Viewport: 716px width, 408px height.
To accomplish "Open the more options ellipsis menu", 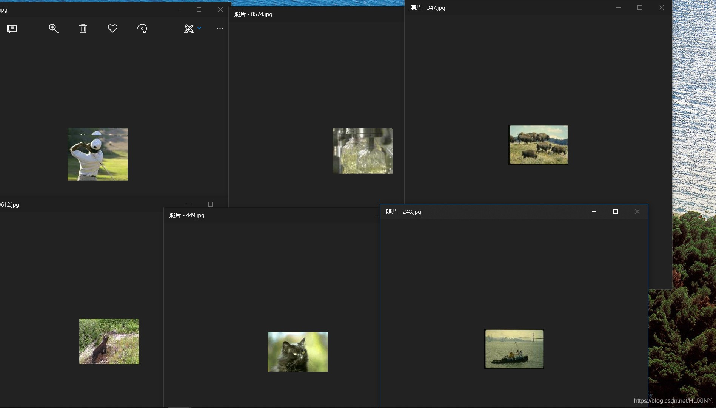I will coord(220,29).
